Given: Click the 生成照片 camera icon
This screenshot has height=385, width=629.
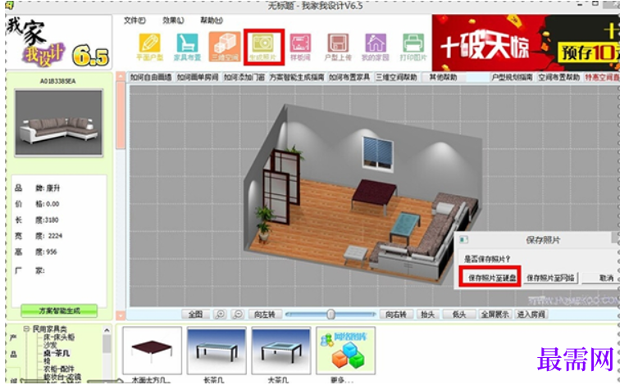Looking at the screenshot, I should coord(263,47).
